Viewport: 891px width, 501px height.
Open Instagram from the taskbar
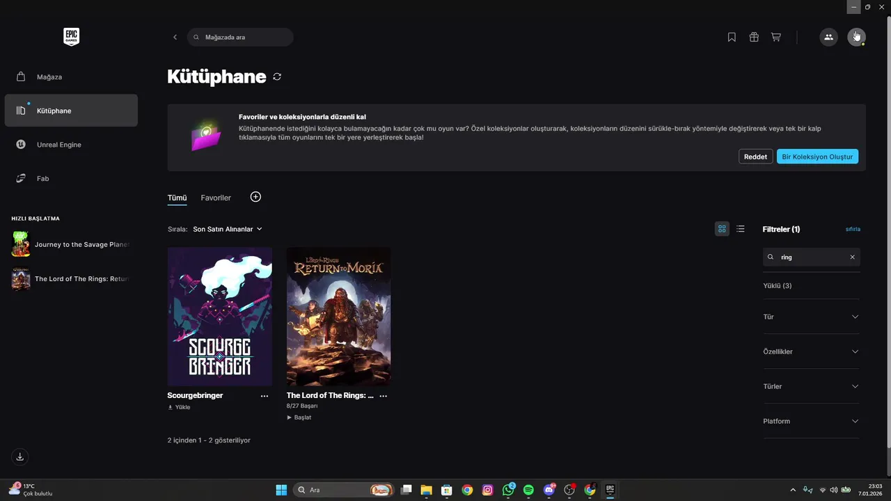(x=488, y=490)
